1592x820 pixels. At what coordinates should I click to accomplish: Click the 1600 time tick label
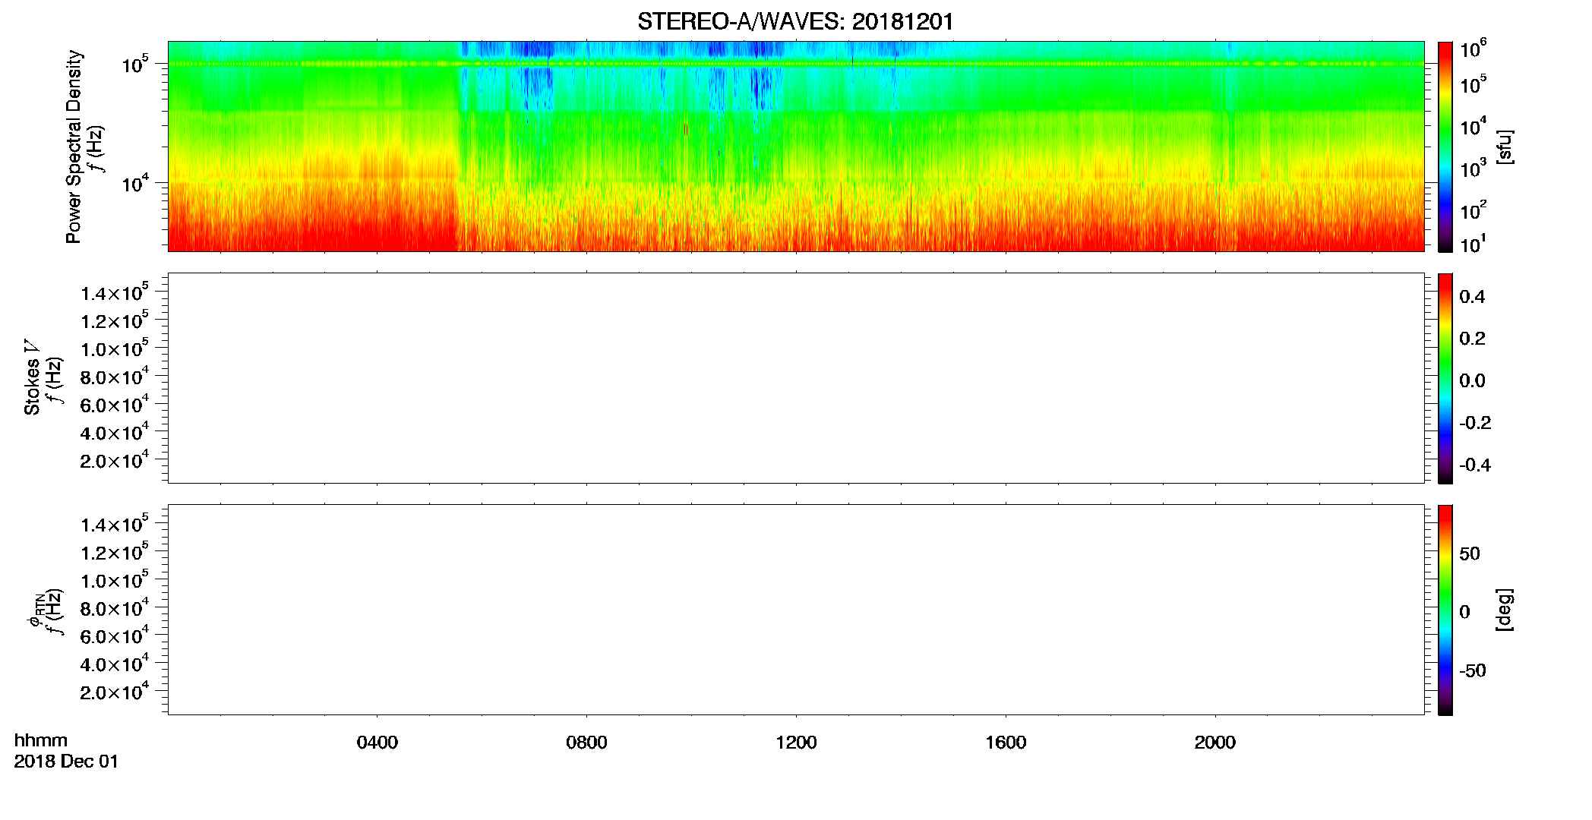[x=1006, y=743]
